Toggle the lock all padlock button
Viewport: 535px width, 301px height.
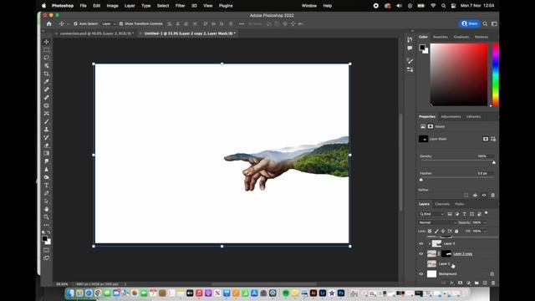456,231
